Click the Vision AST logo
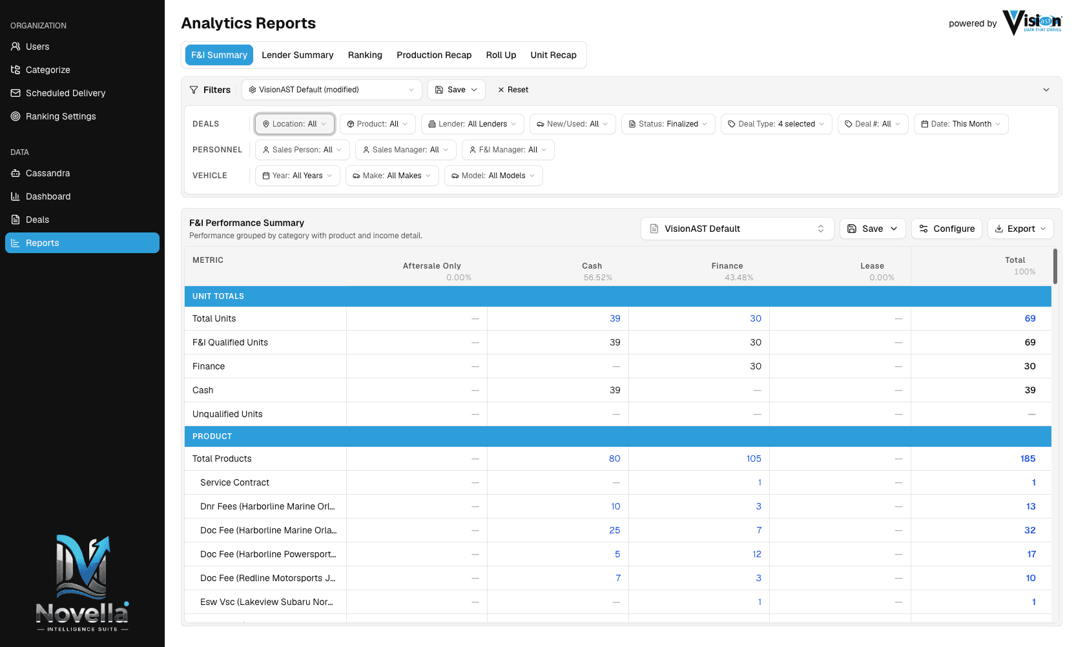 (1032, 23)
